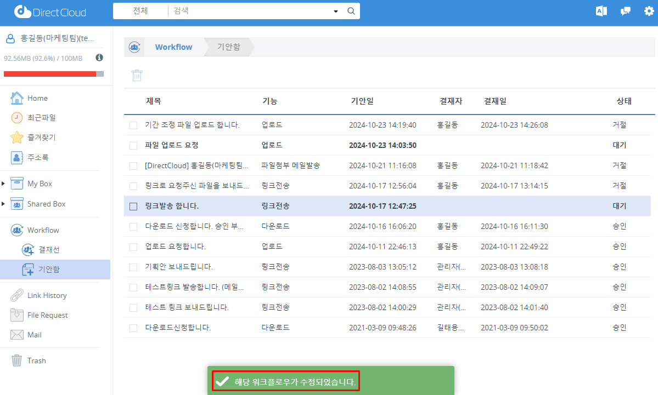Expand the Shared Box tree
The width and height of the screenshot is (658, 395).
[x=3, y=204]
